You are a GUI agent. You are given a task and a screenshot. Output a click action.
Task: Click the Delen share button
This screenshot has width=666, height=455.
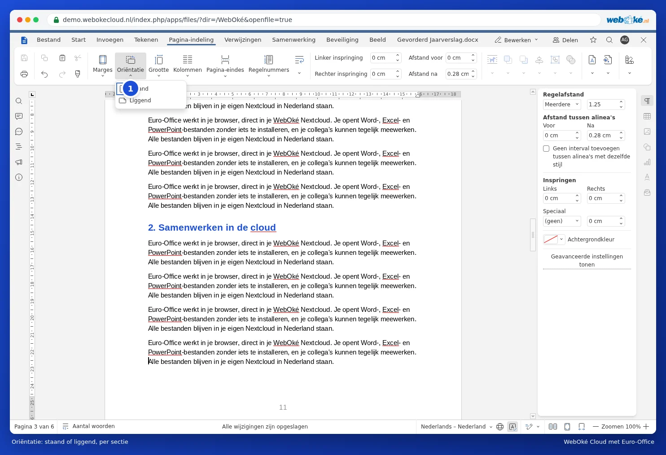point(565,40)
